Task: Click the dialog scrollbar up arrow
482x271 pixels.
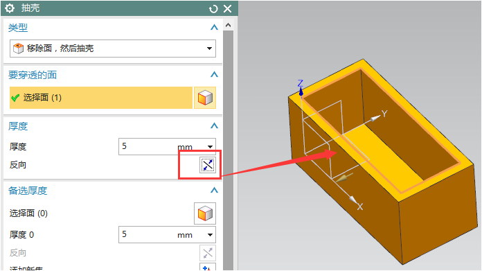Action: pos(228,25)
